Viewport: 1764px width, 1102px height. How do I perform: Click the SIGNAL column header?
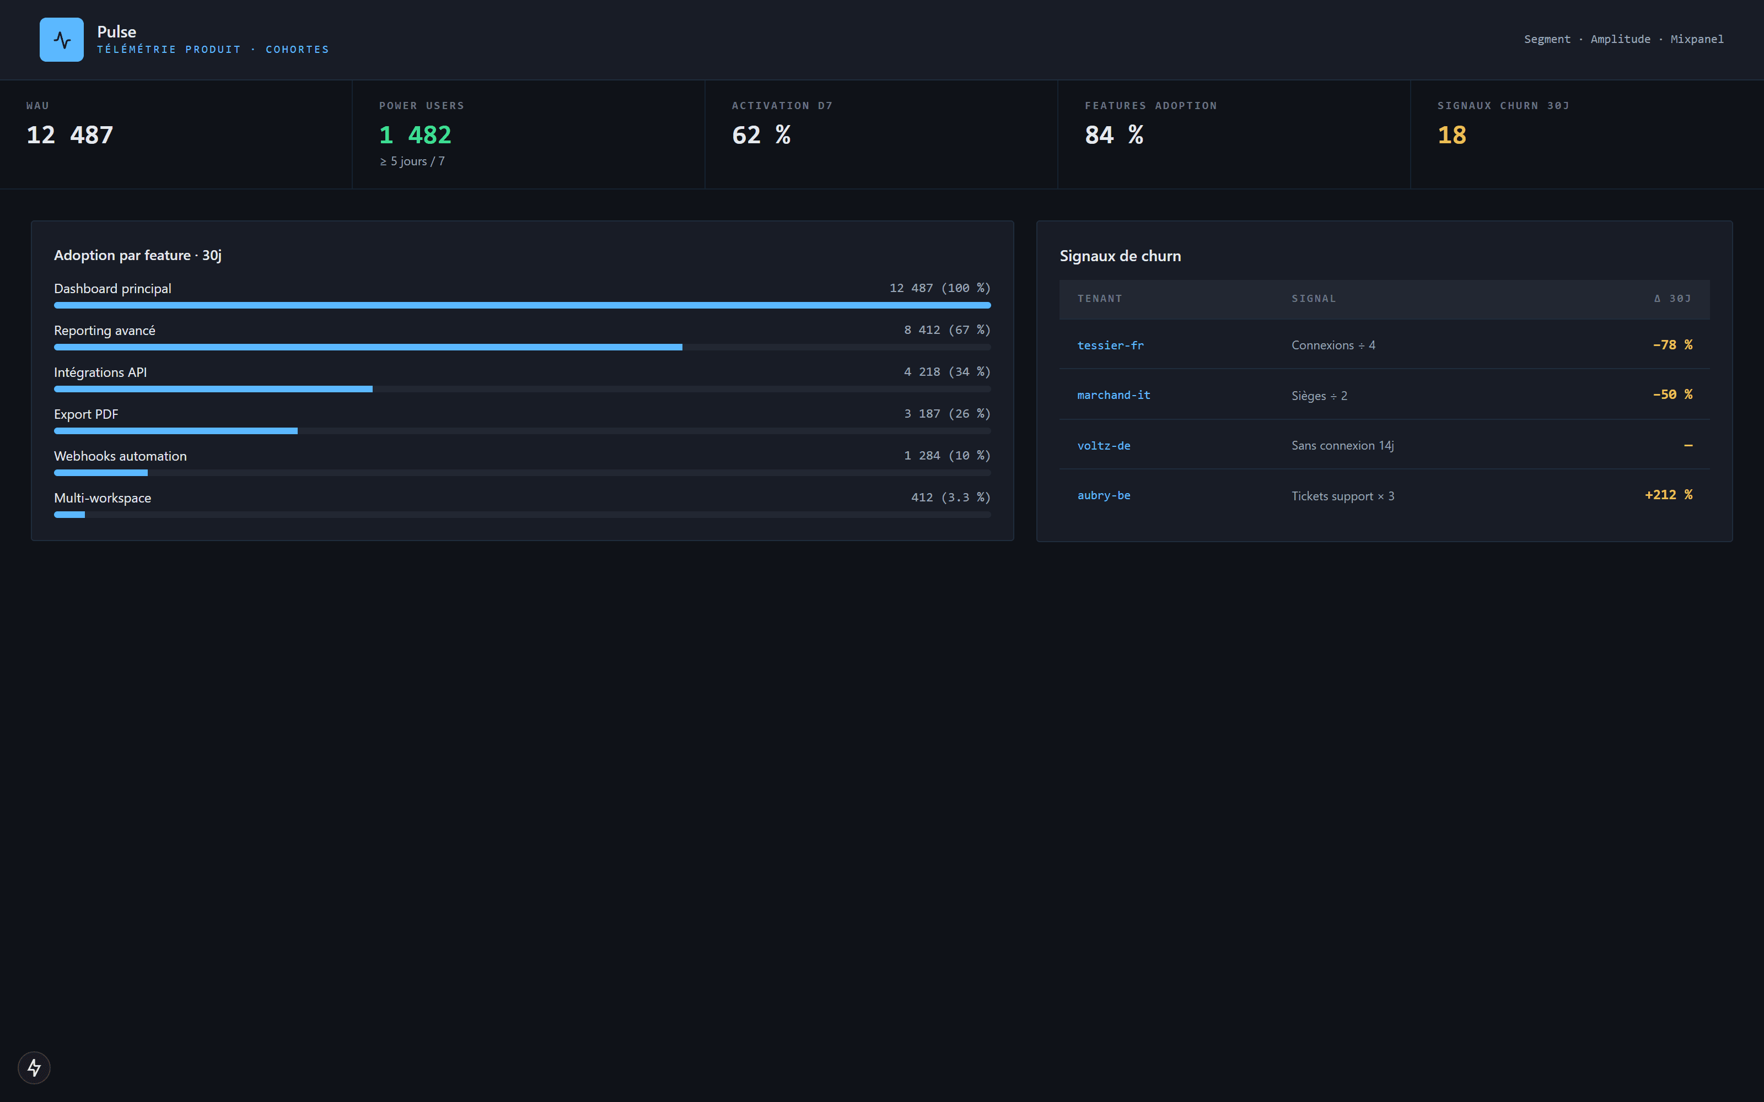[1314, 299]
